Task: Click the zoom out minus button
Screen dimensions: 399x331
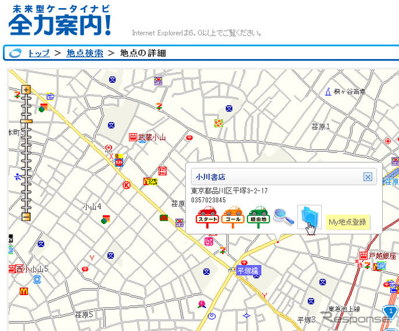Action: coord(26,217)
